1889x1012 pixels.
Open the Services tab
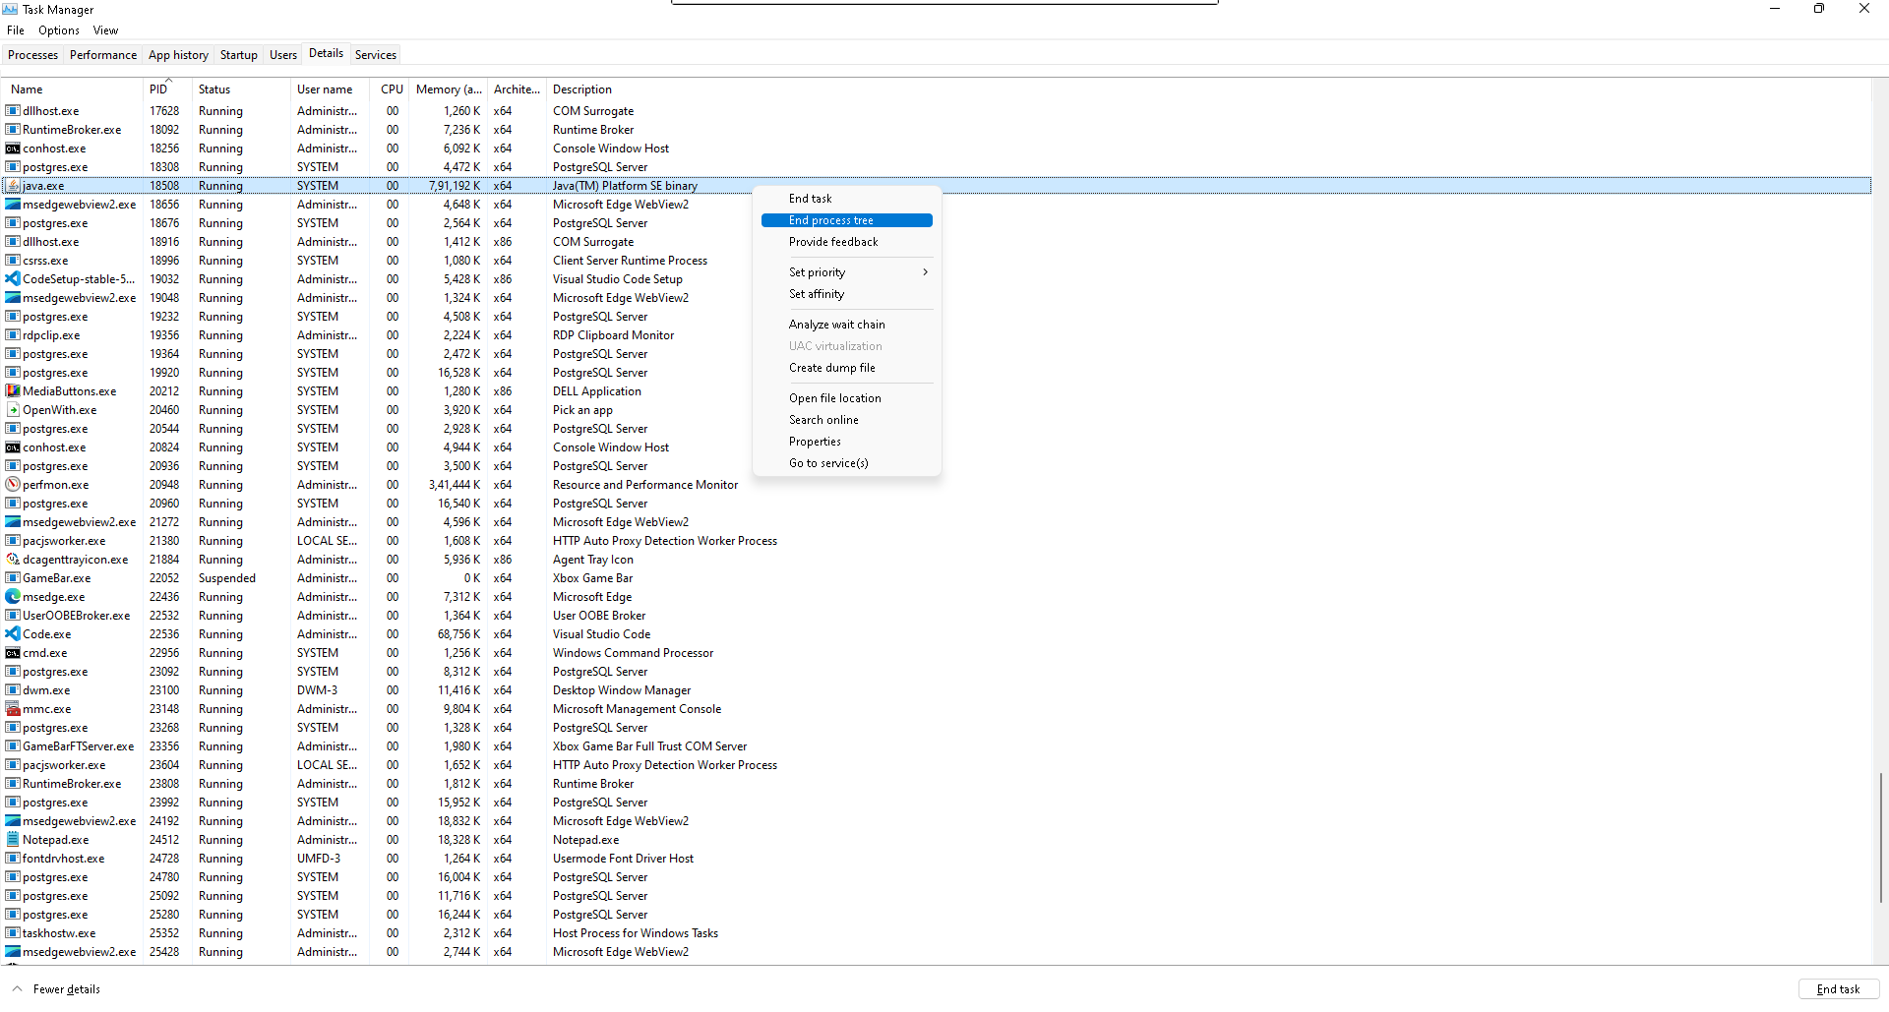[x=375, y=55]
